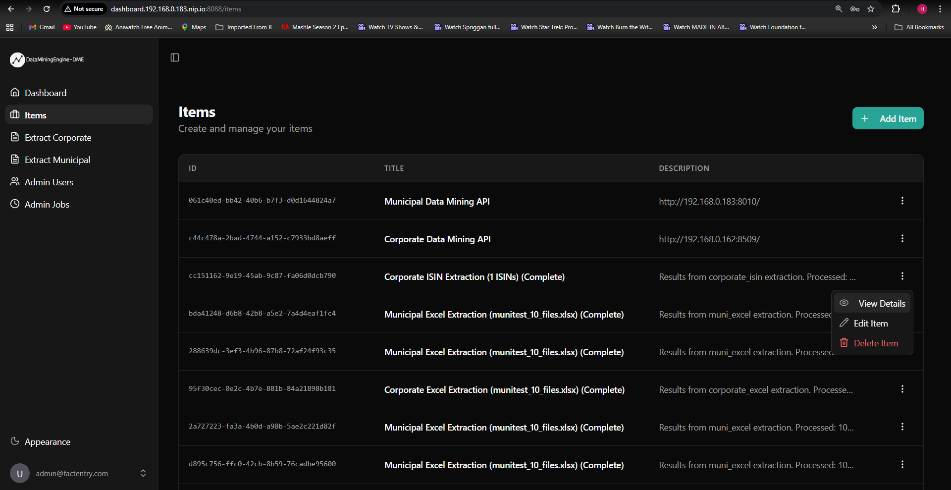Choose View Details in context menu
This screenshot has height=490, width=951.
pos(872,303)
